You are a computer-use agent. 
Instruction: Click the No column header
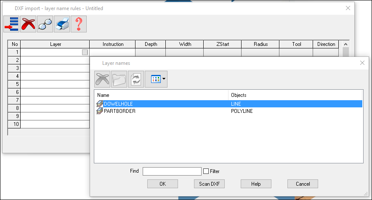pyautogui.click(x=14, y=44)
